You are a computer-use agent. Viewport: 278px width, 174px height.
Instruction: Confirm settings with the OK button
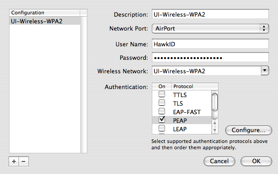pyautogui.click(x=256, y=161)
